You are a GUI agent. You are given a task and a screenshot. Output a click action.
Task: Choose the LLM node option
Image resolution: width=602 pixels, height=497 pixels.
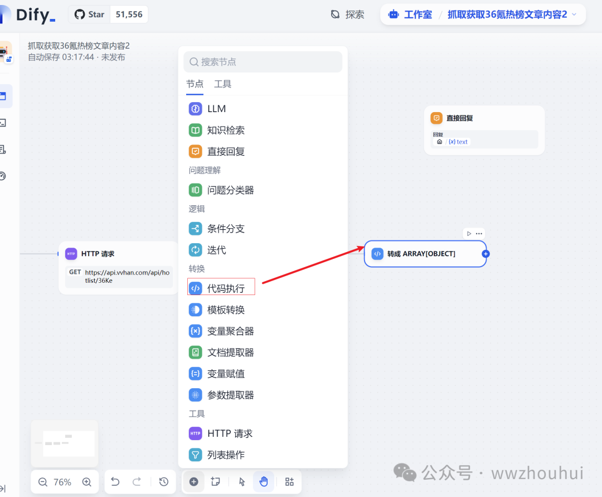[x=216, y=109]
